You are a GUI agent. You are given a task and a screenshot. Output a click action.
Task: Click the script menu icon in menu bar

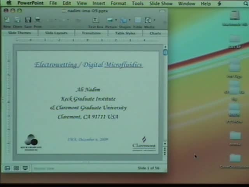219,4
